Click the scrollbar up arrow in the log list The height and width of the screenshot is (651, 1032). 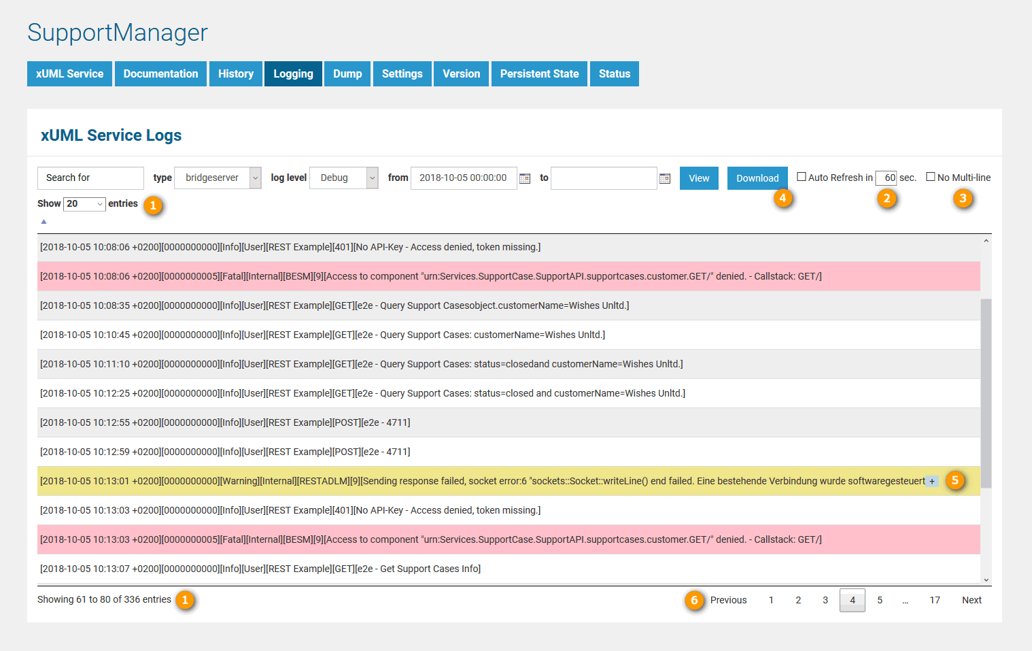pos(986,239)
